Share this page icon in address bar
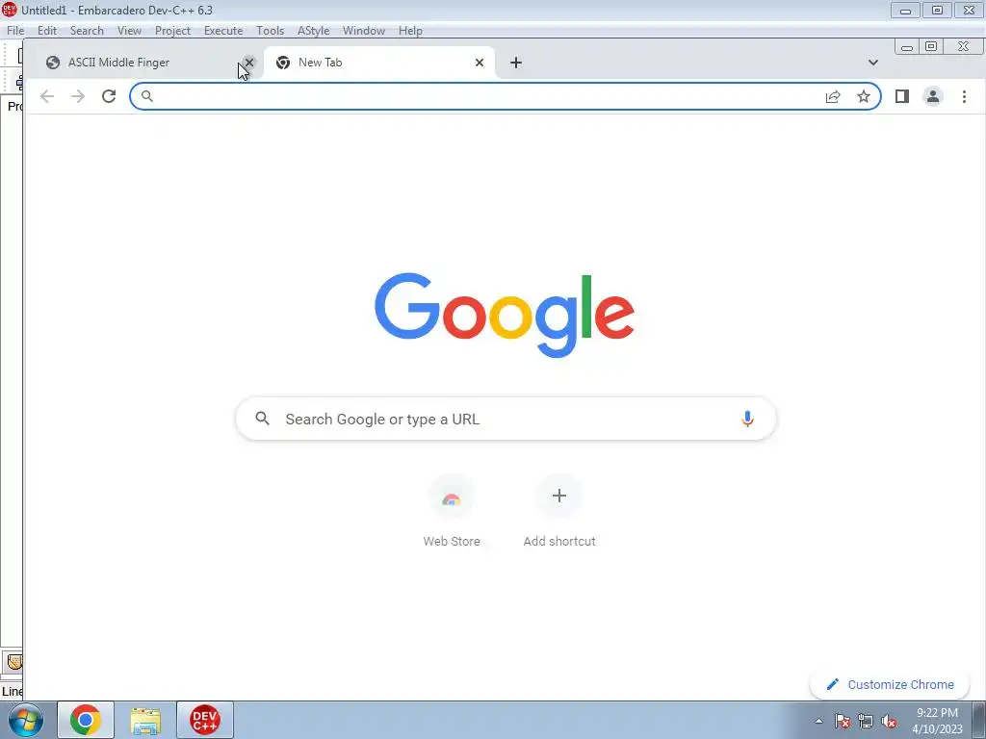 [833, 96]
